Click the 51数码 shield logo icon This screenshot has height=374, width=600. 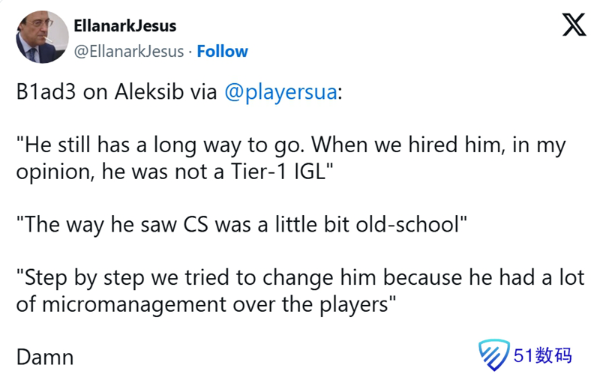click(493, 354)
